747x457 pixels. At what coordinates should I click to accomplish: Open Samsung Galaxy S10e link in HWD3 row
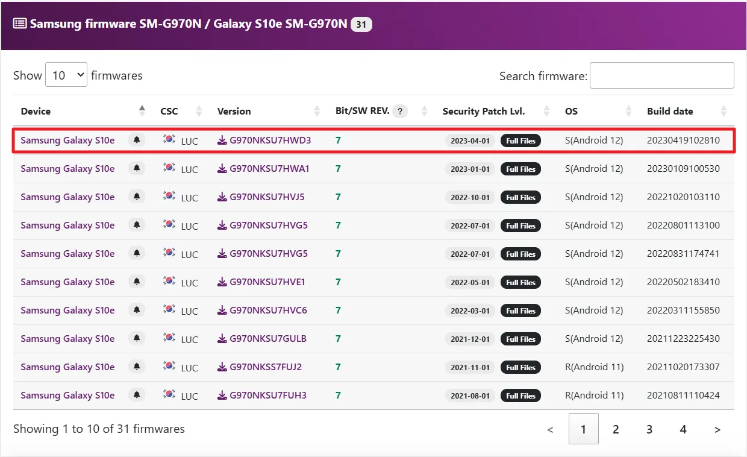coord(67,140)
